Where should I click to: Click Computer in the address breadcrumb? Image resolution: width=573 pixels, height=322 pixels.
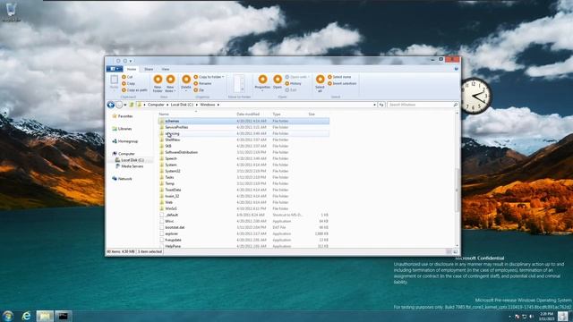(156, 105)
